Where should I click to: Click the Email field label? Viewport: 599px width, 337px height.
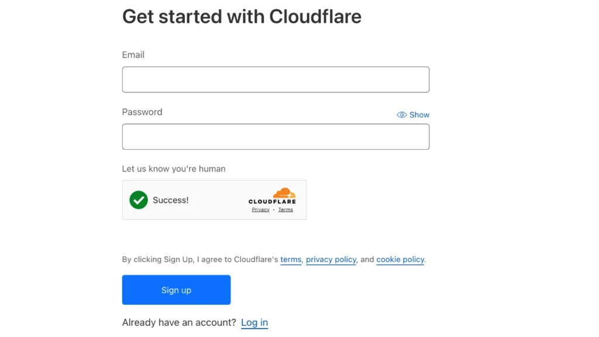pyautogui.click(x=133, y=55)
